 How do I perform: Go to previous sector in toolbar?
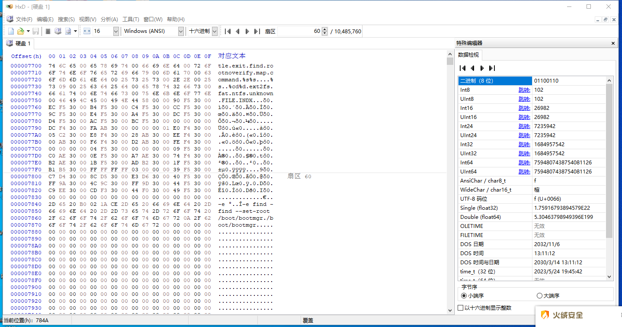click(237, 31)
